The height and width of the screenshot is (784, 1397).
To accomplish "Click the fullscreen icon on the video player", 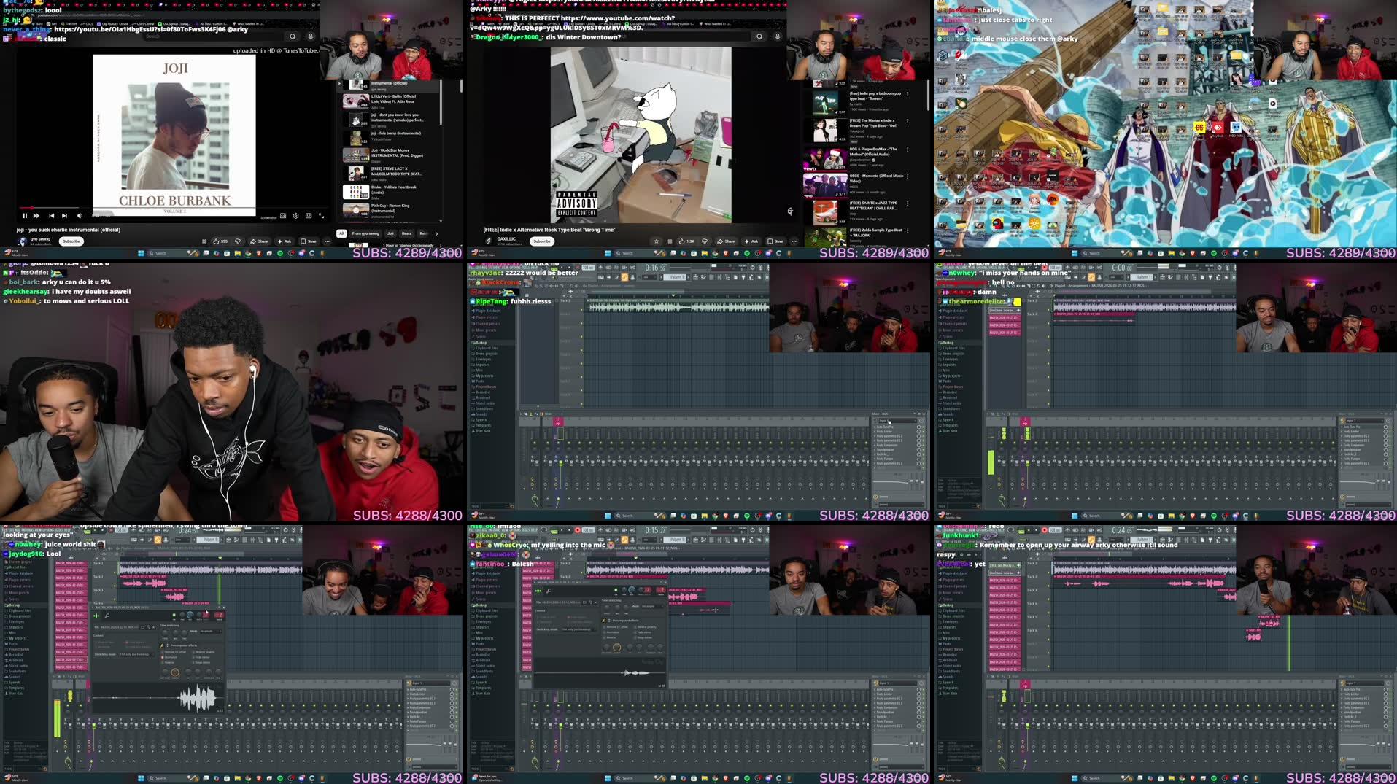I will tap(322, 216).
